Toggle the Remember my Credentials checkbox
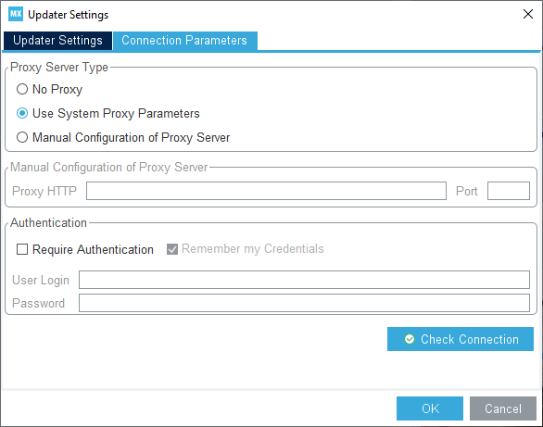This screenshot has height=427, width=543. click(172, 249)
